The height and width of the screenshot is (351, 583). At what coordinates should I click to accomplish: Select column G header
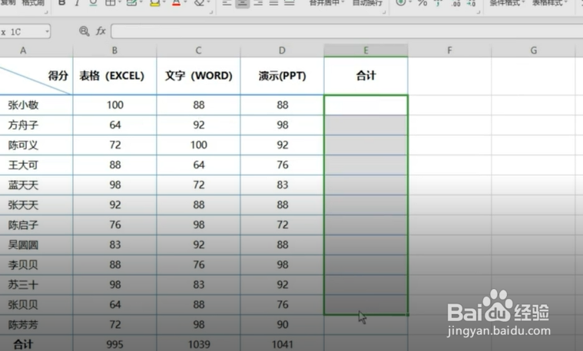[x=534, y=50]
